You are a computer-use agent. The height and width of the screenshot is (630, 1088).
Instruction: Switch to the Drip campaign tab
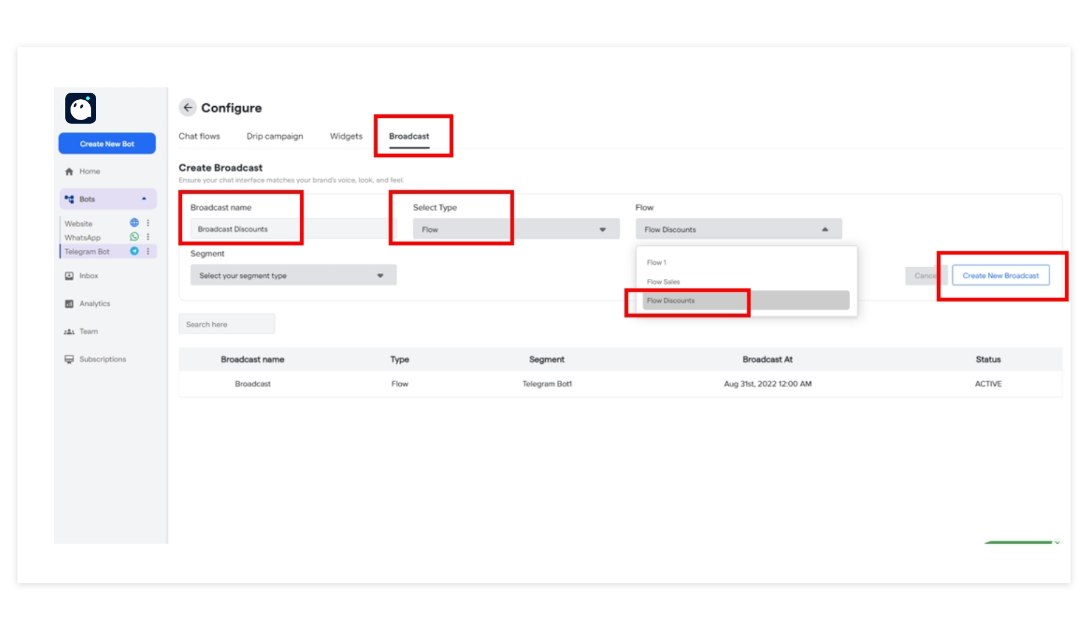tap(275, 136)
